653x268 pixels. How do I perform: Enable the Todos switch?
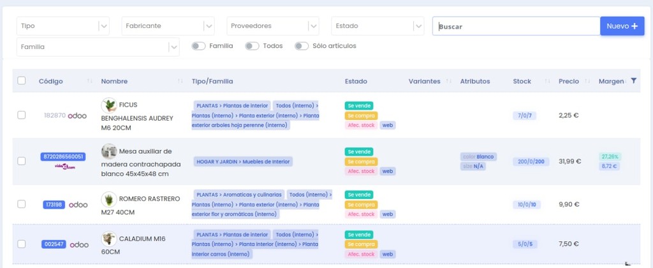click(252, 47)
